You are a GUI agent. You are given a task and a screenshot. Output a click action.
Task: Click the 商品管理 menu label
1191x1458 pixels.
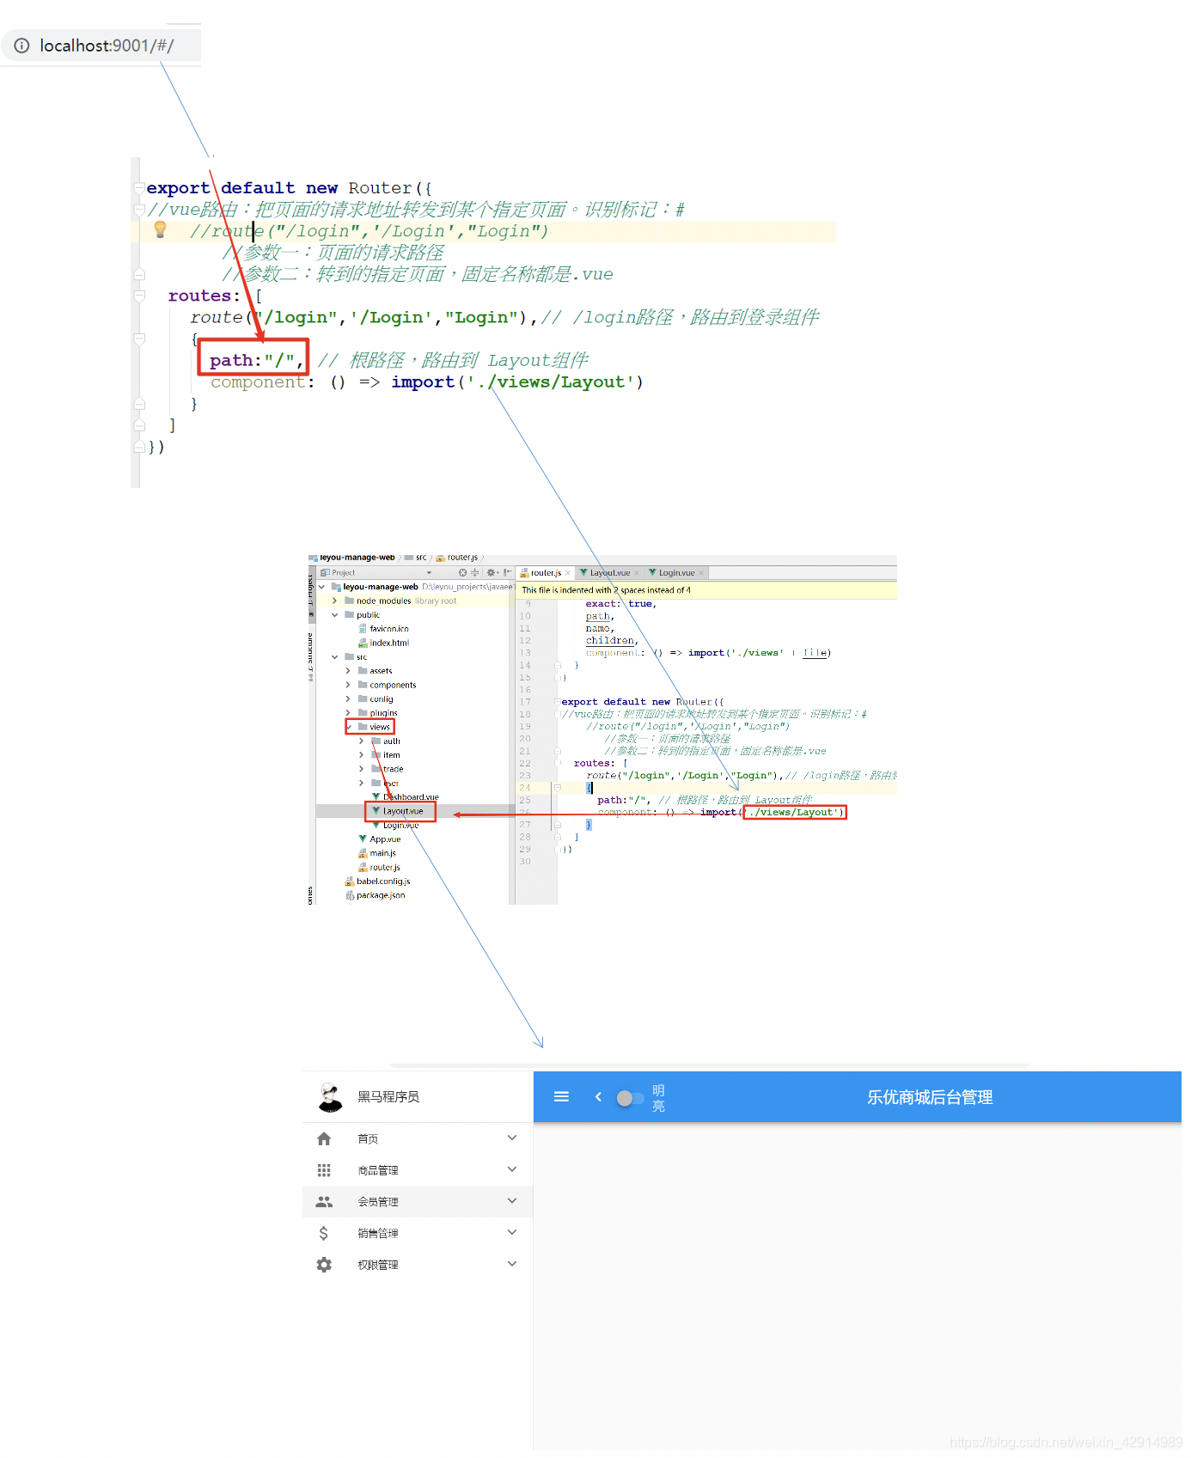point(378,1170)
